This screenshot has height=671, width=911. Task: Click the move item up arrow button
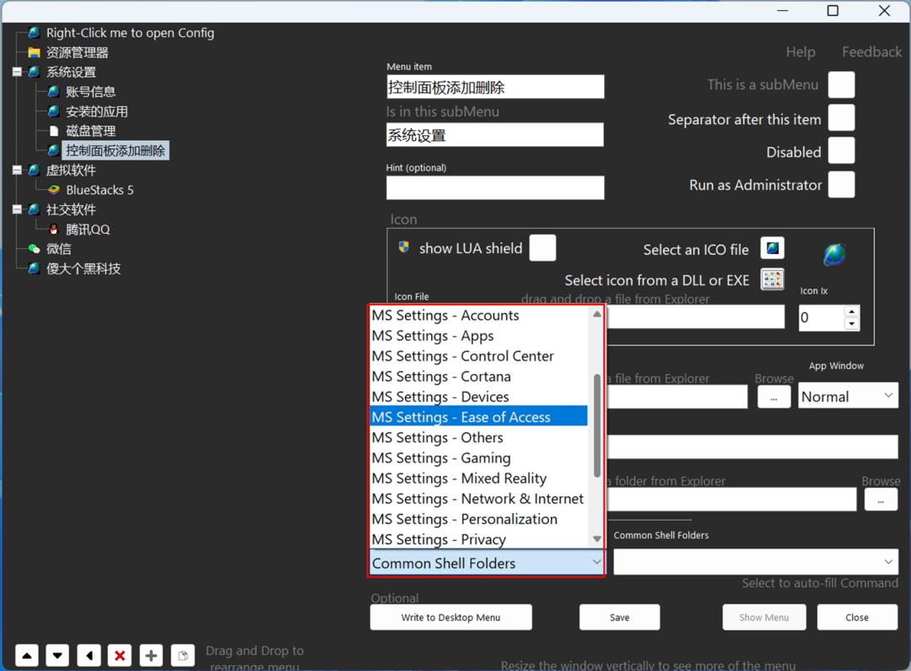coord(27,656)
